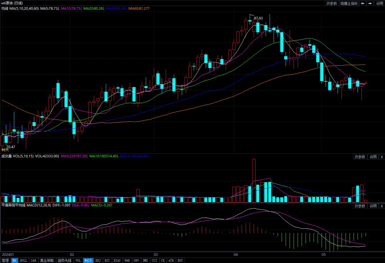The width and height of the screenshot is (385, 263).
Task: Switch to the DMI indicator tab
Action: coord(145,260)
